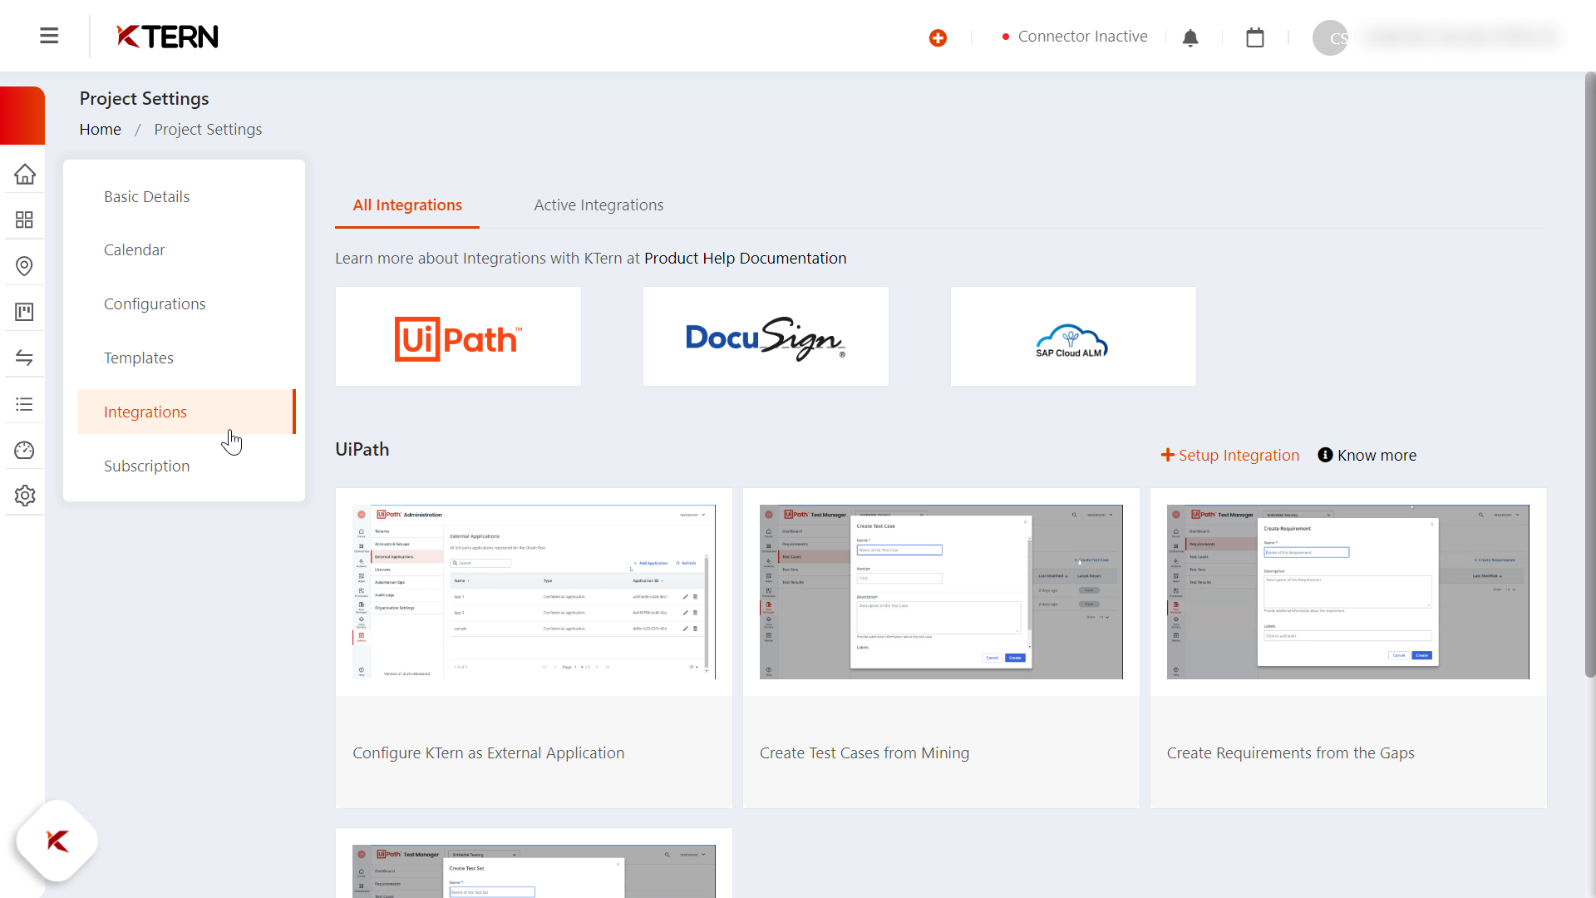Open the settings gear icon in sidebar
The image size is (1596, 898).
pyautogui.click(x=24, y=496)
